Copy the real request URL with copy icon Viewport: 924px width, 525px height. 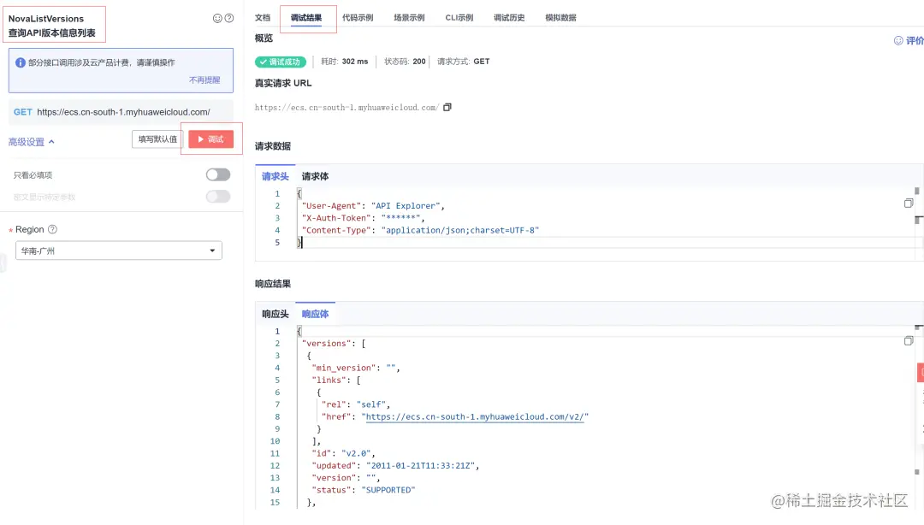(x=447, y=107)
